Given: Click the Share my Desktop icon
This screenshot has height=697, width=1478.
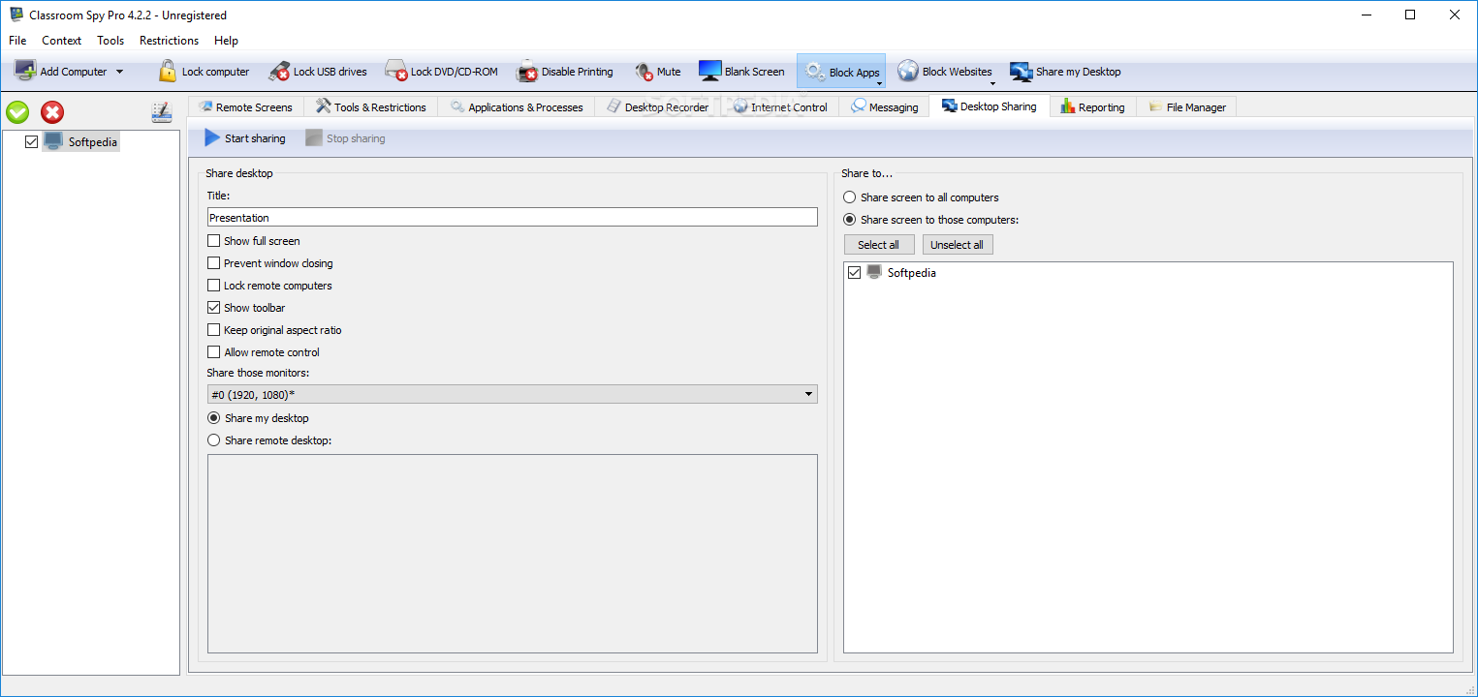Looking at the screenshot, I should coord(1021,72).
